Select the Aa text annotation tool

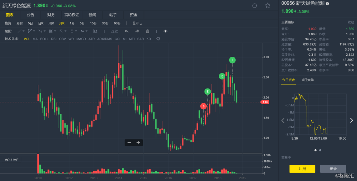tap(82, 31)
